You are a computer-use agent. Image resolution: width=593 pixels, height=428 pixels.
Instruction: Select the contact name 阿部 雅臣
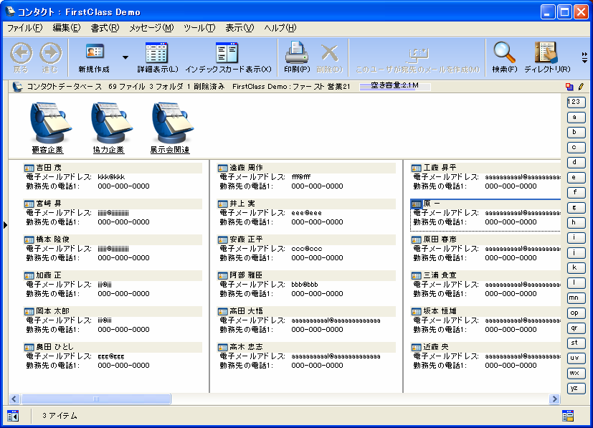tap(246, 275)
